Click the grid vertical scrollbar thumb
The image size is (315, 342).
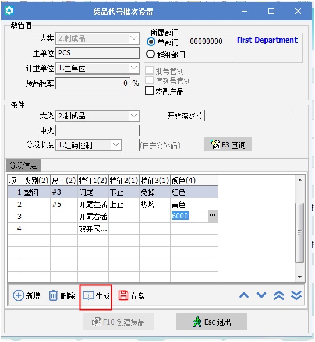click(x=299, y=232)
